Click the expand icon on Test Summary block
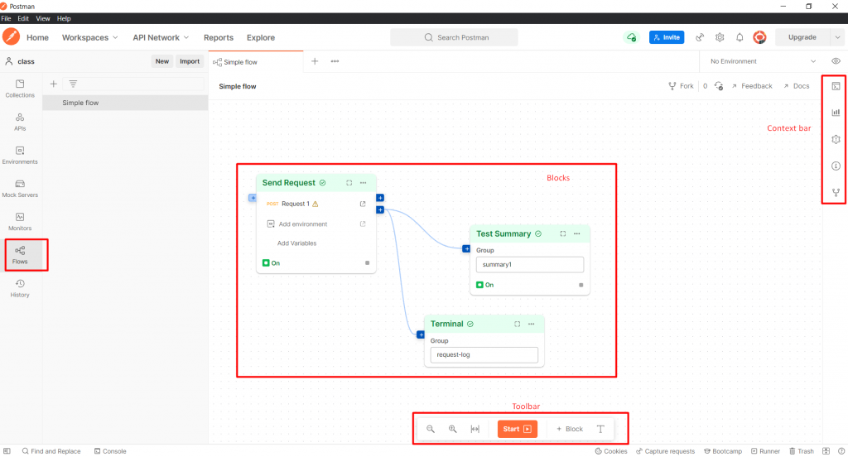 pyautogui.click(x=562, y=233)
